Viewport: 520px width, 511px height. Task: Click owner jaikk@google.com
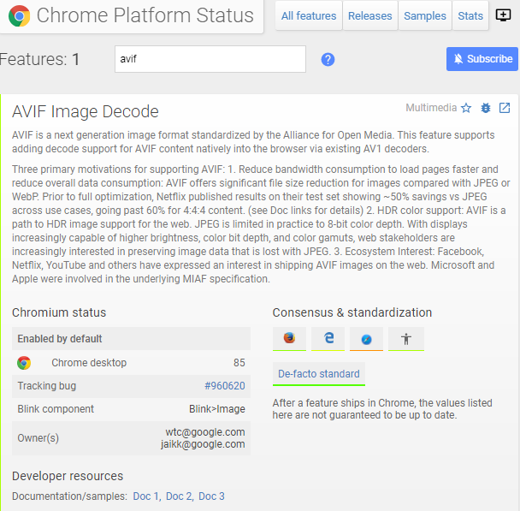tap(203, 444)
